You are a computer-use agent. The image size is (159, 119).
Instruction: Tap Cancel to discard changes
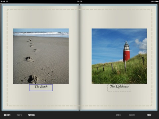tap(132, 115)
